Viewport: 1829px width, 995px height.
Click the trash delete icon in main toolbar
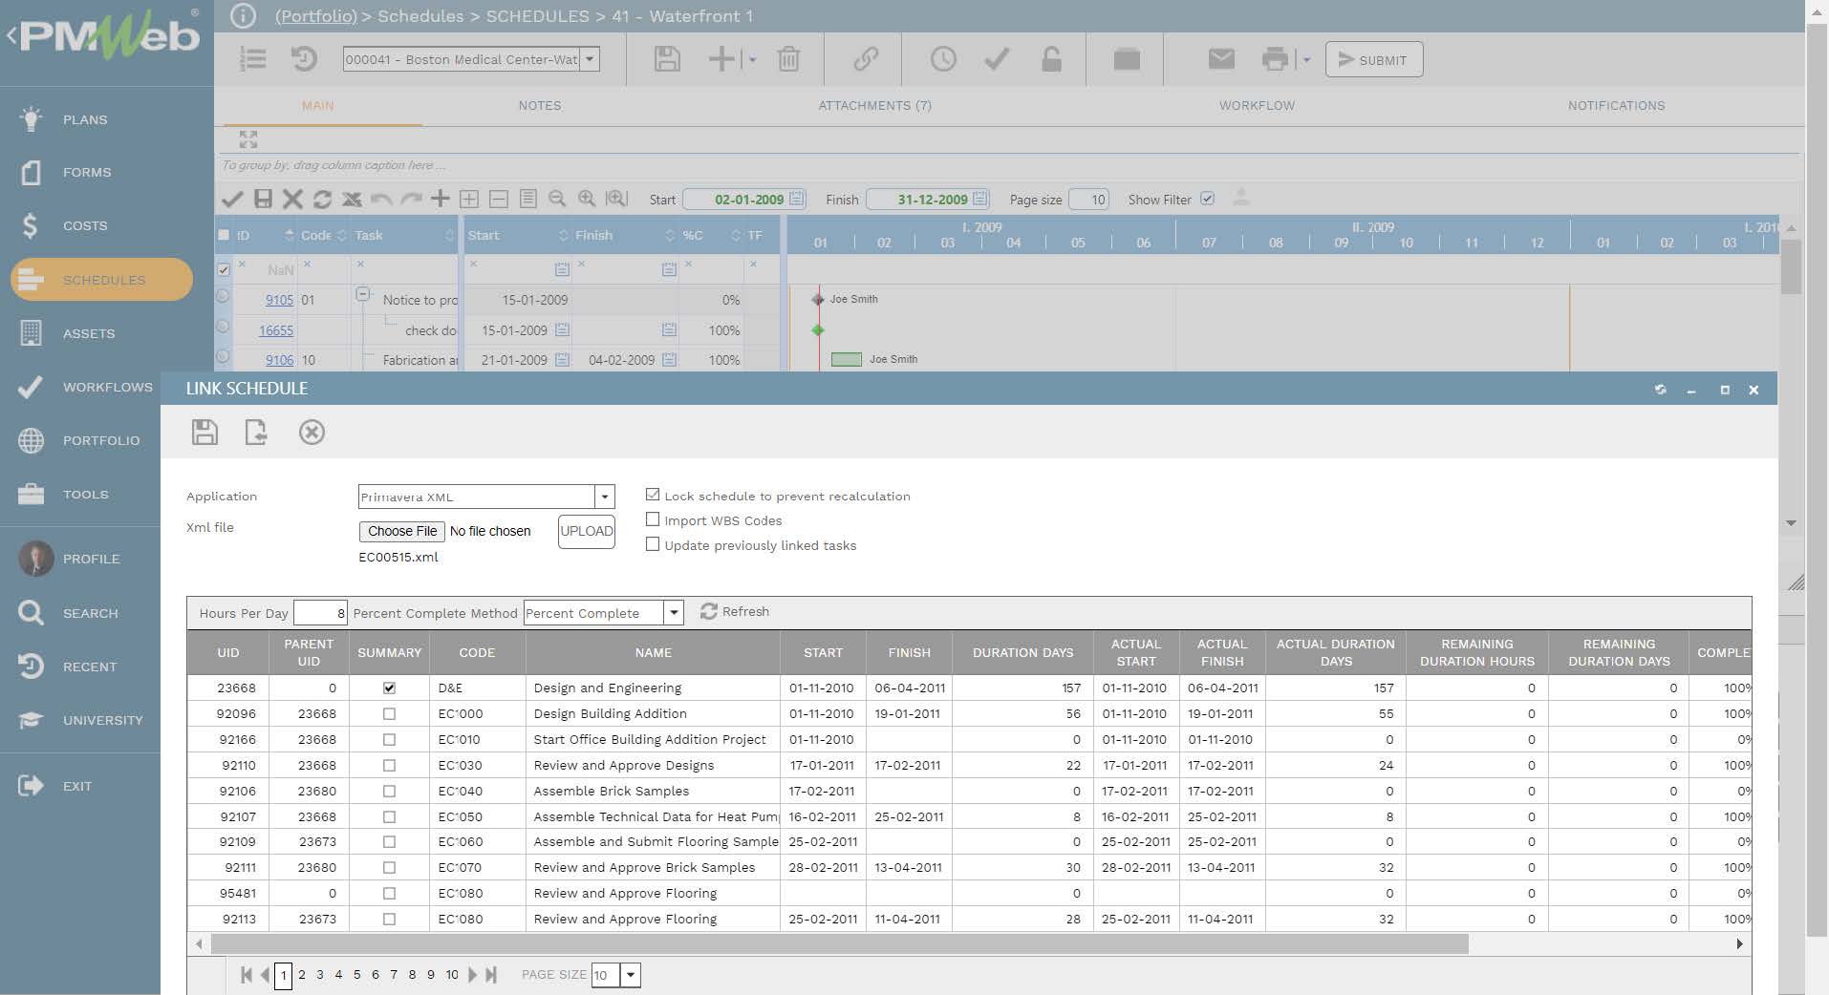(788, 59)
